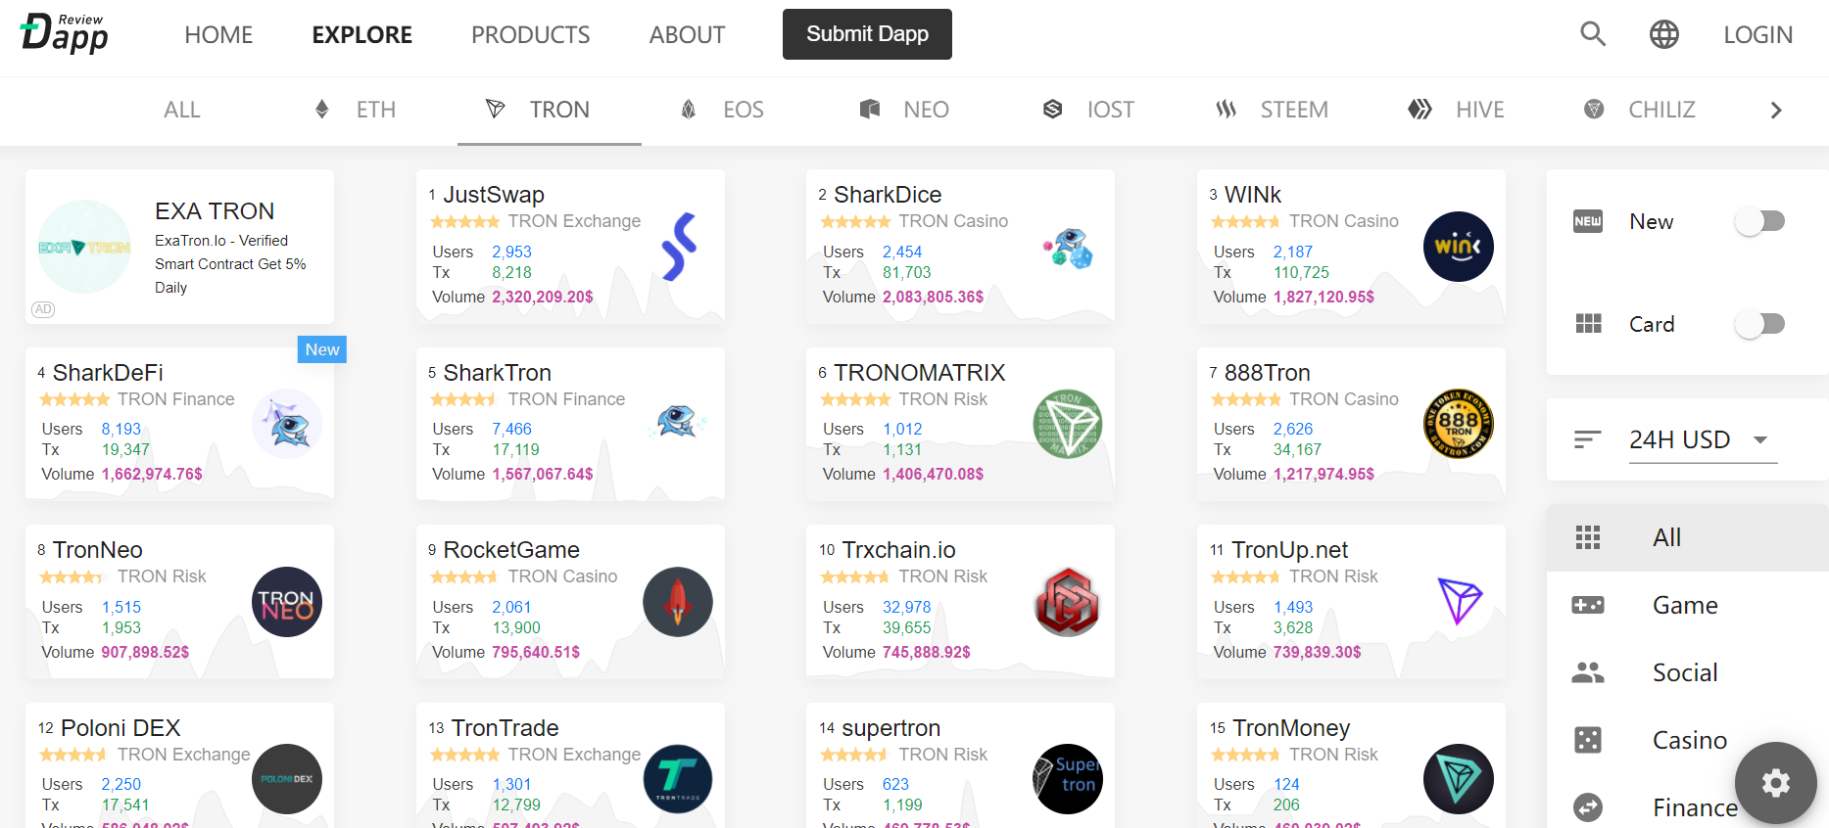Switch to the STEEM tab
Viewport: 1829px width, 828px height.
(1272, 110)
